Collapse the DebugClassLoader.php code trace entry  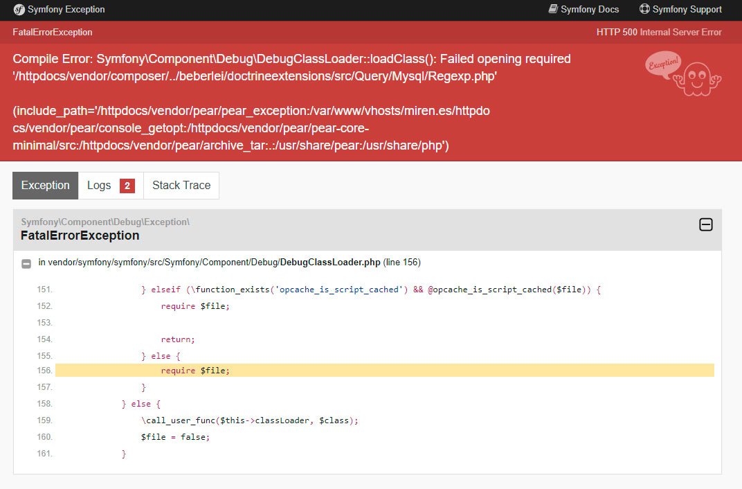[26, 264]
